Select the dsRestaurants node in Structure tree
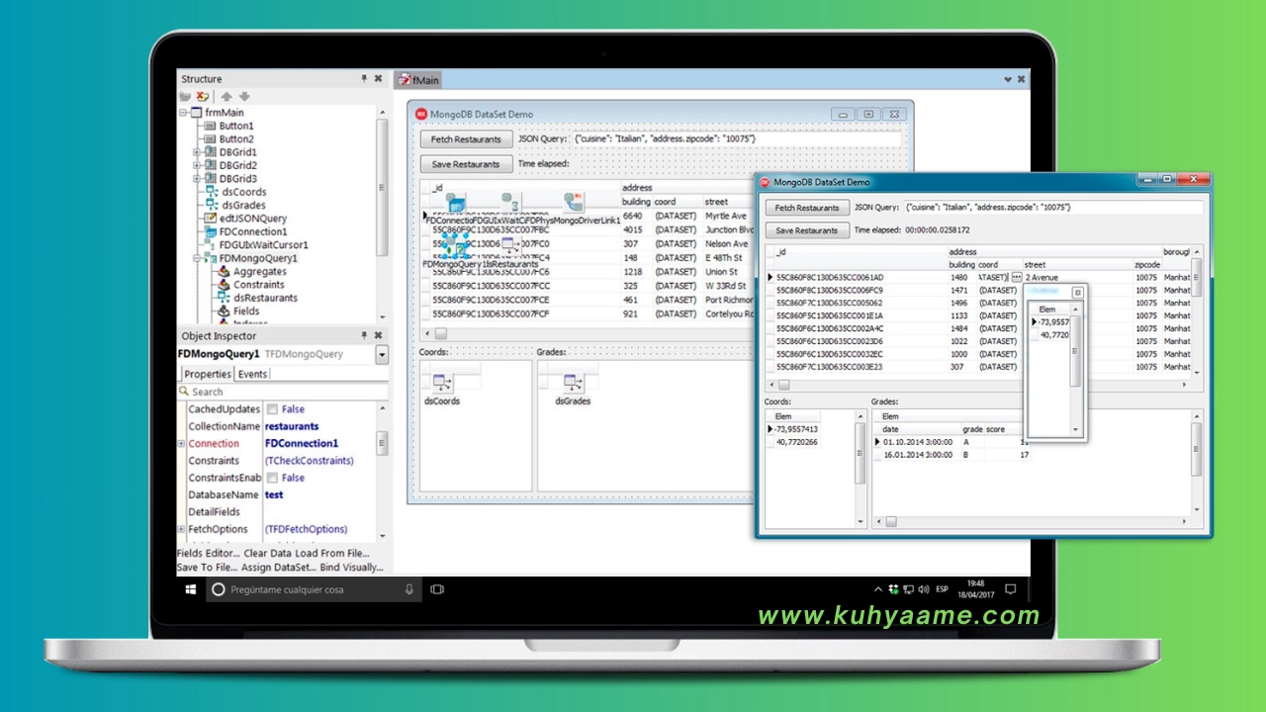Screen dimensions: 1266x712 tap(265, 298)
